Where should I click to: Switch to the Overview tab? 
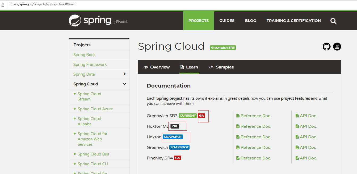[x=157, y=67]
